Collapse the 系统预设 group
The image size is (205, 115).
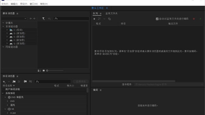point(3,93)
